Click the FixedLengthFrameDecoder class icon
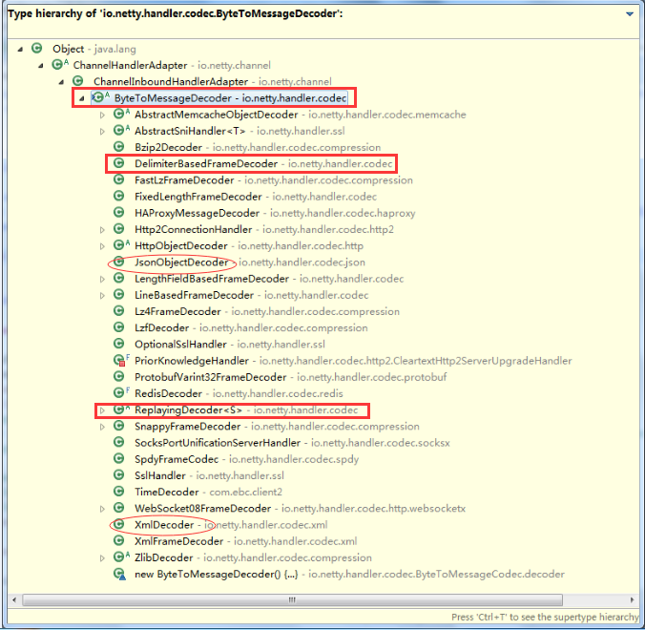Image resolution: width=645 pixels, height=630 pixels. [119, 196]
